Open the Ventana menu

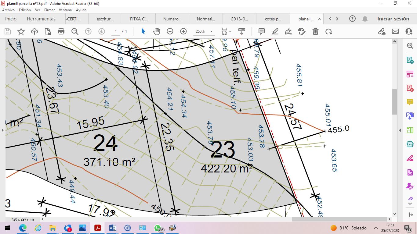coord(65,10)
